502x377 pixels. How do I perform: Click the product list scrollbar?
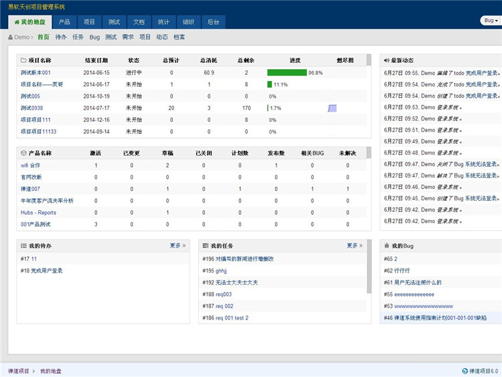click(369, 153)
